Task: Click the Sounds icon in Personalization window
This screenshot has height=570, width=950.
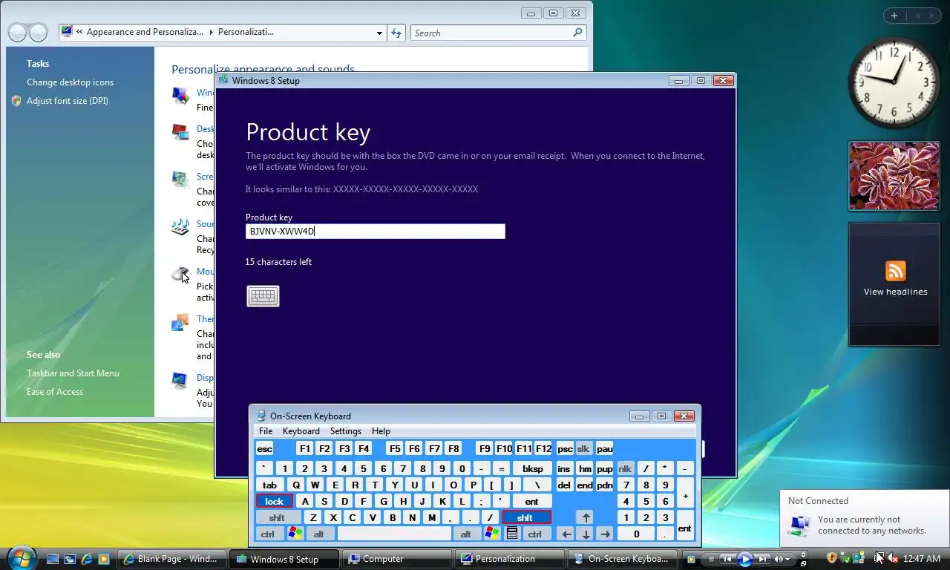Action: tap(180, 227)
